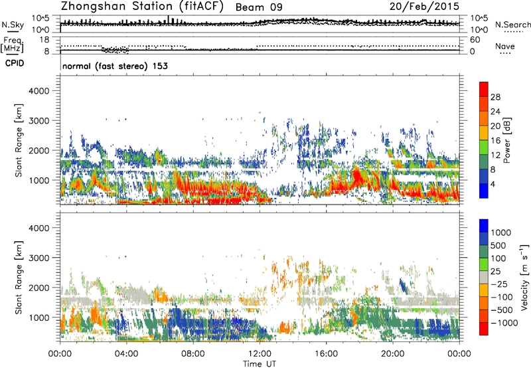The width and height of the screenshot is (531, 368).
Task: Click the N.Search legend label
Action: (x=513, y=25)
